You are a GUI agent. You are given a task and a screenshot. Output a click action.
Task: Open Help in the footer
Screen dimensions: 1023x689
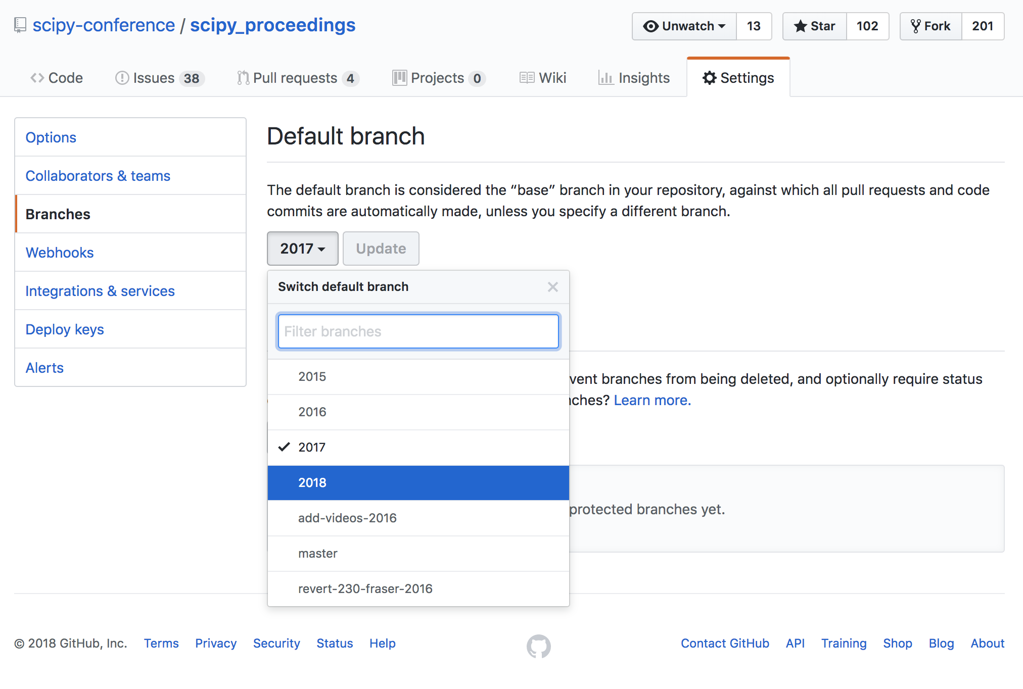pyautogui.click(x=382, y=643)
